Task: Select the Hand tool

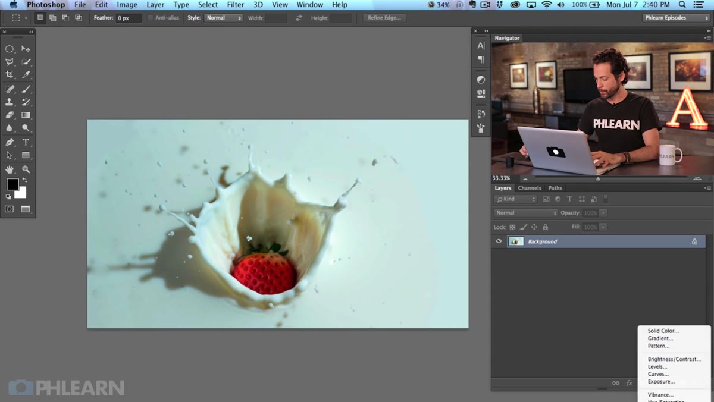Action: [x=10, y=169]
